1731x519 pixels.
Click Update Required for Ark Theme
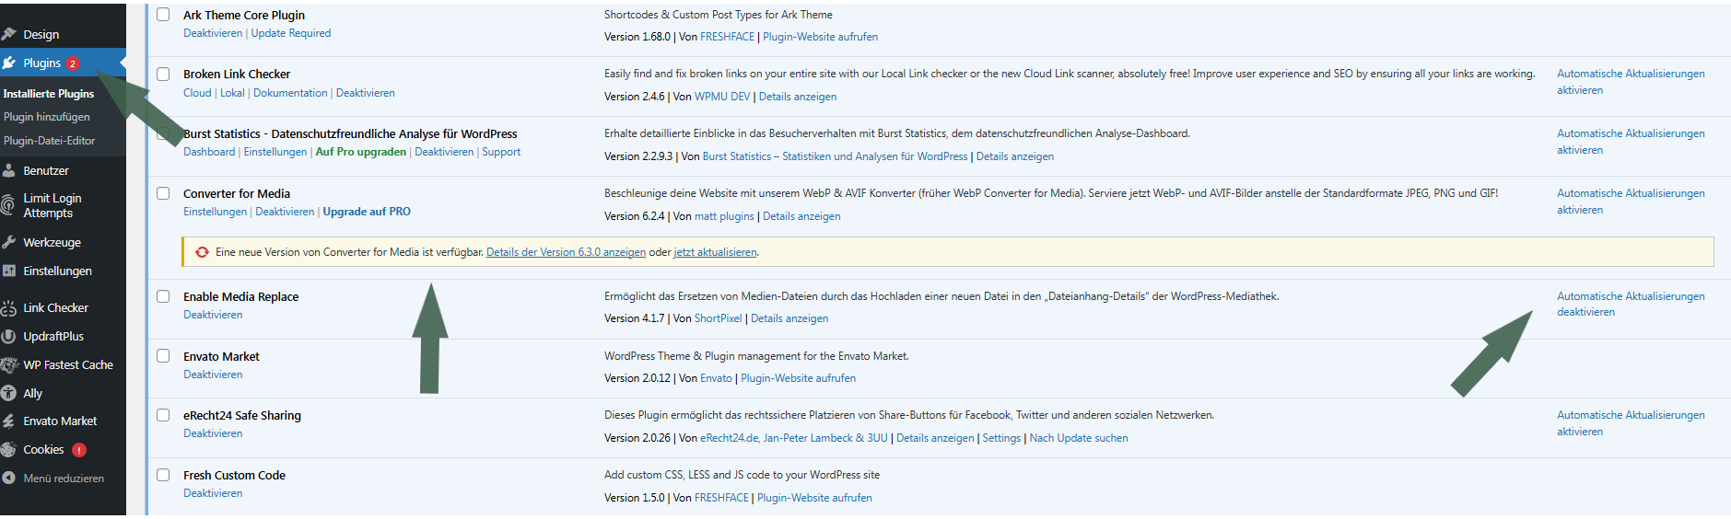(x=291, y=33)
